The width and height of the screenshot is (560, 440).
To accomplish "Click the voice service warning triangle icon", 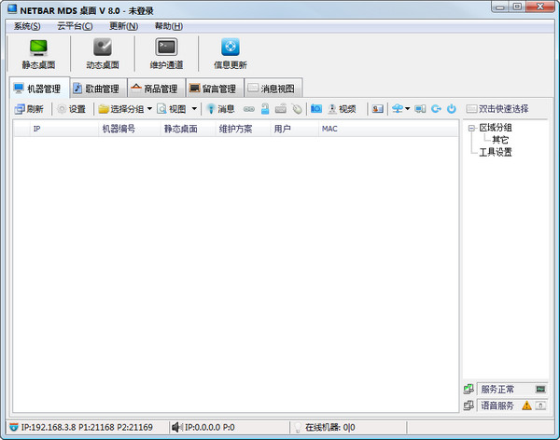I will [x=526, y=406].
